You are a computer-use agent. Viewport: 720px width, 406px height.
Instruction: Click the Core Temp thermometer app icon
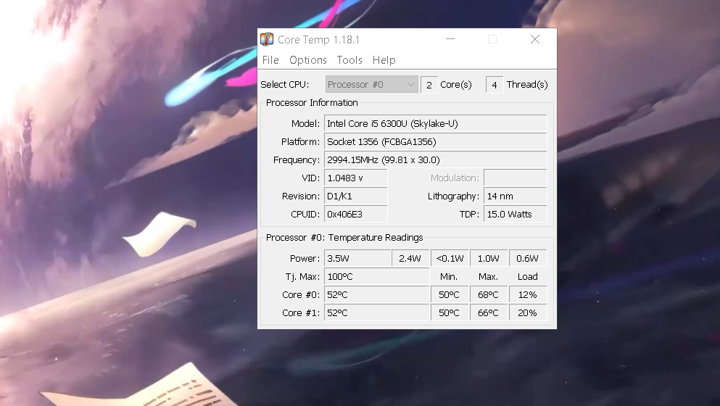[x=267, y=39]
